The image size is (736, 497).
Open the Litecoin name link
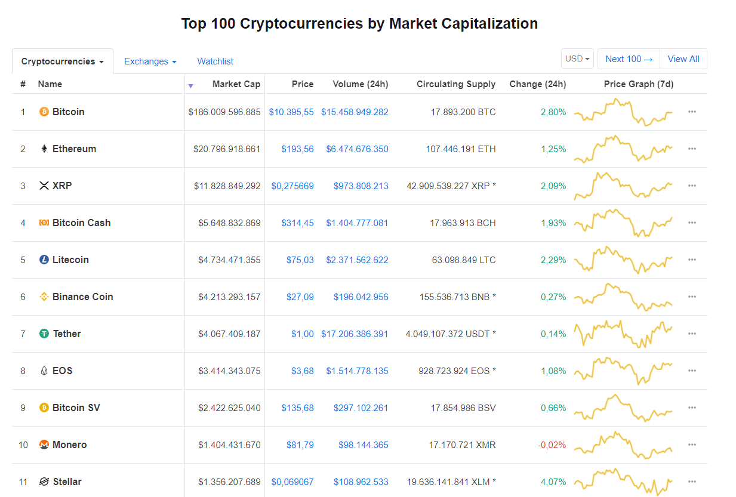point(70,260)
